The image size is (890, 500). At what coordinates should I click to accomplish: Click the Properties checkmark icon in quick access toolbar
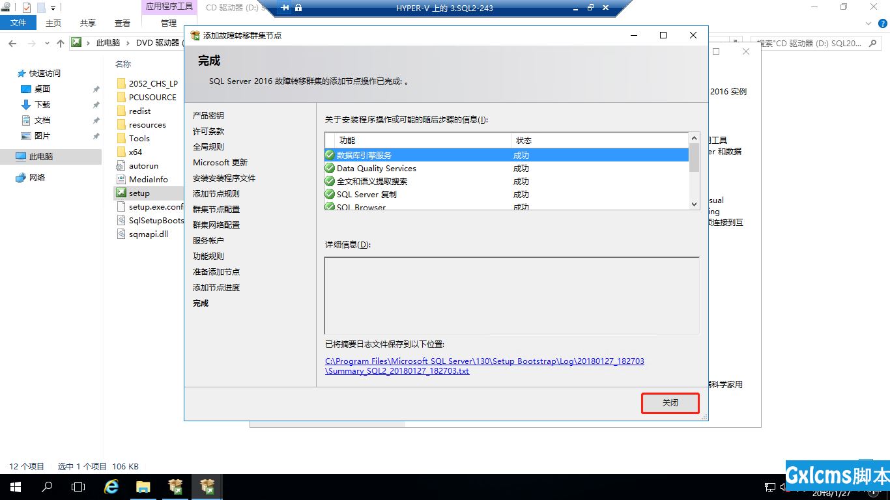27,8
